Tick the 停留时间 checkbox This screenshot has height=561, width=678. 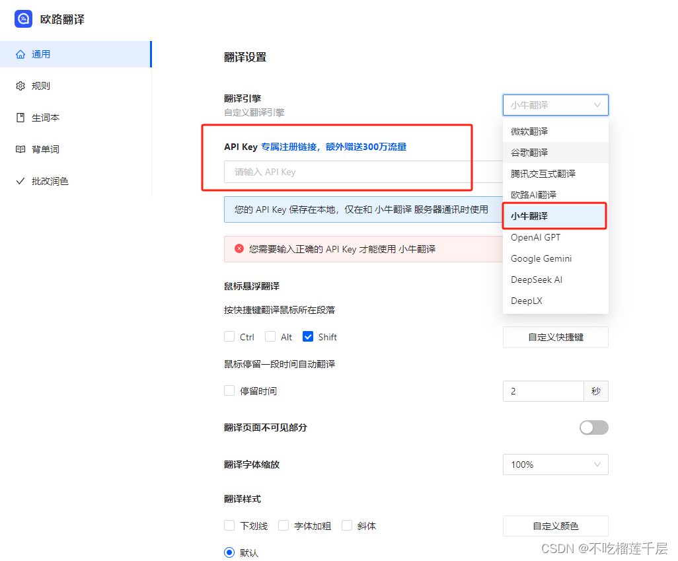[x=229, y=391]
